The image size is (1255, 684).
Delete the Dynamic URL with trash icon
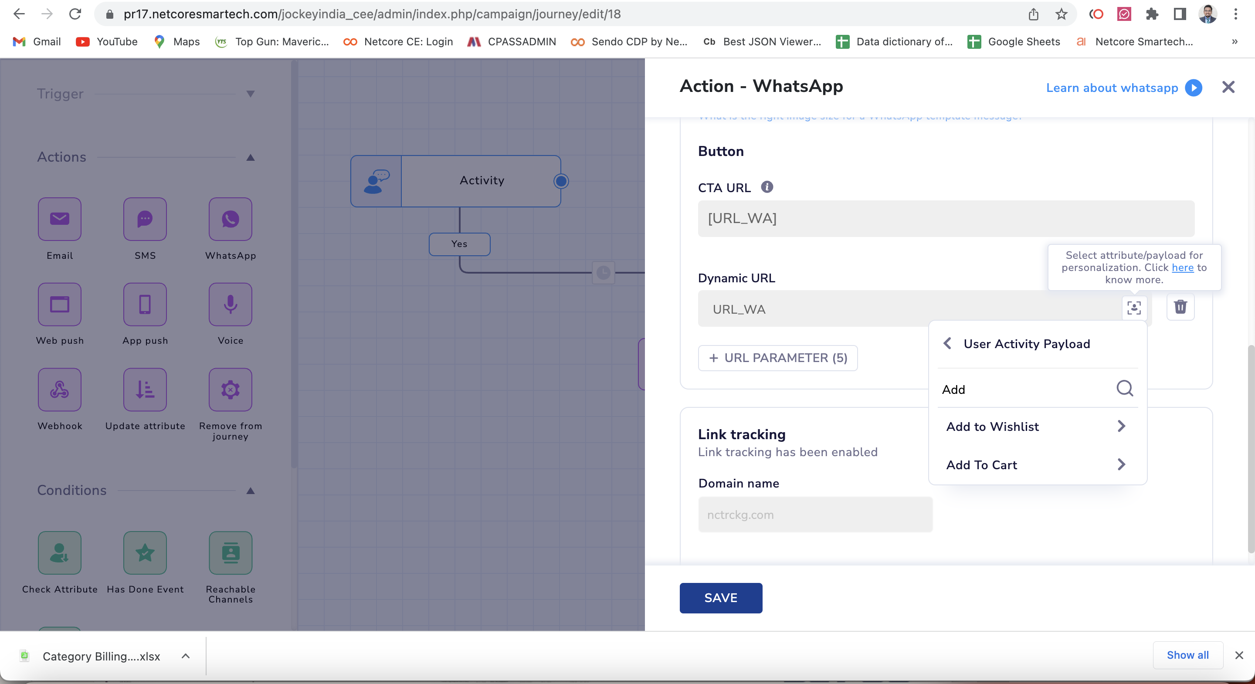click(1180, 307)
